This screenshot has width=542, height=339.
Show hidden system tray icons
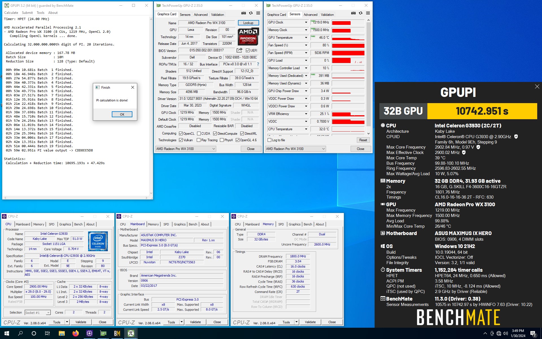tap(485, 333)
